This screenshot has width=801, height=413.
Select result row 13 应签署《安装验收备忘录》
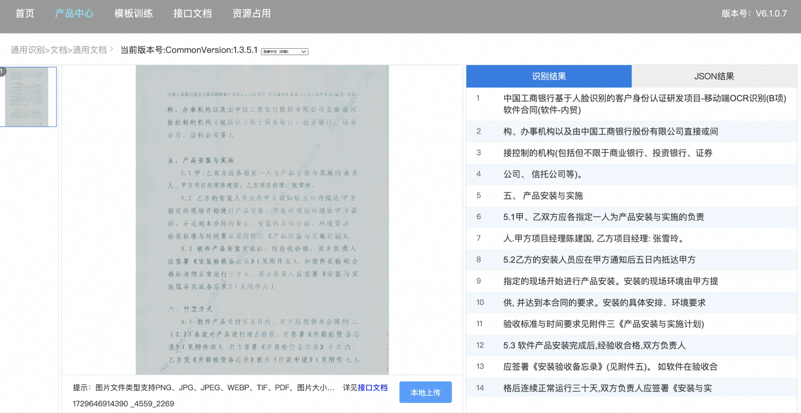click(631, 367)
